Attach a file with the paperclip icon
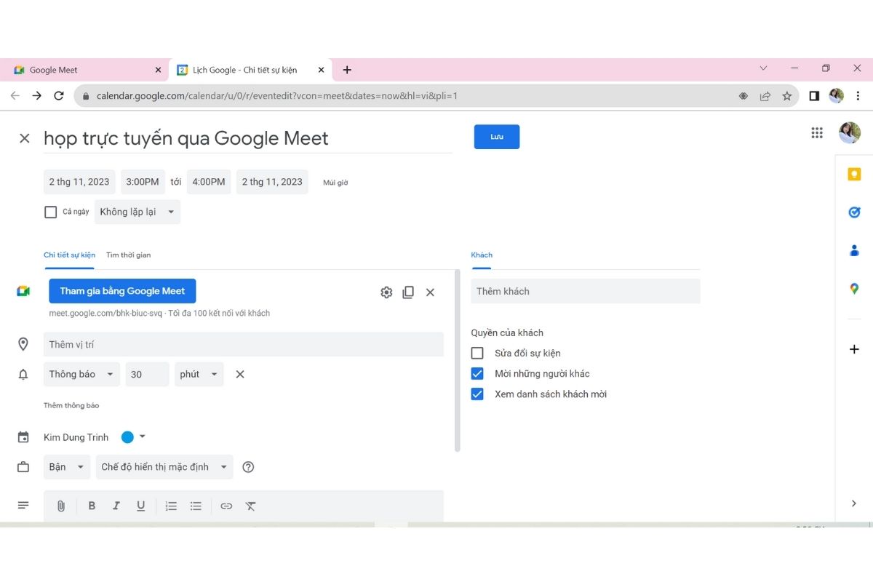 pos(61,506)
